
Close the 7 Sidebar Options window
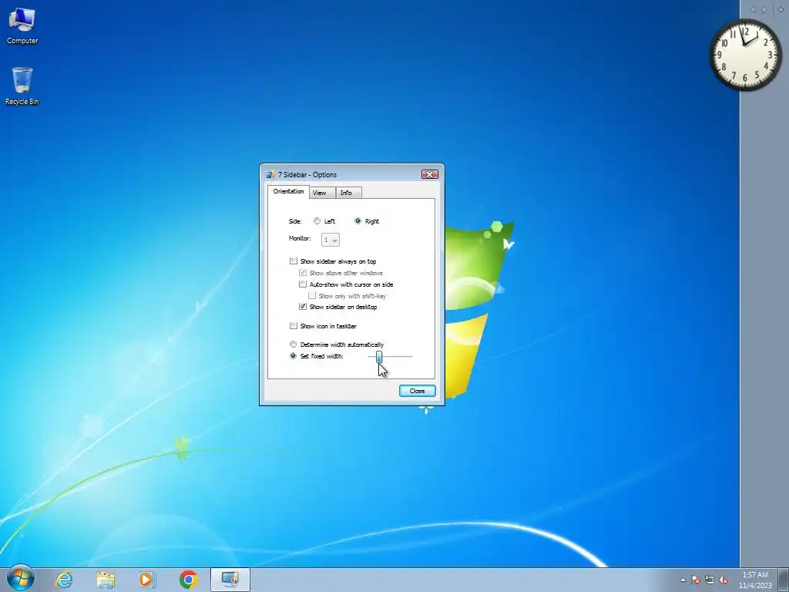coord(430,174)
